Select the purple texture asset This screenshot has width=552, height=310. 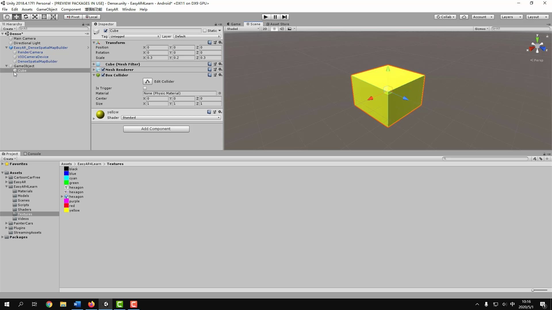(x=74, y=201)
